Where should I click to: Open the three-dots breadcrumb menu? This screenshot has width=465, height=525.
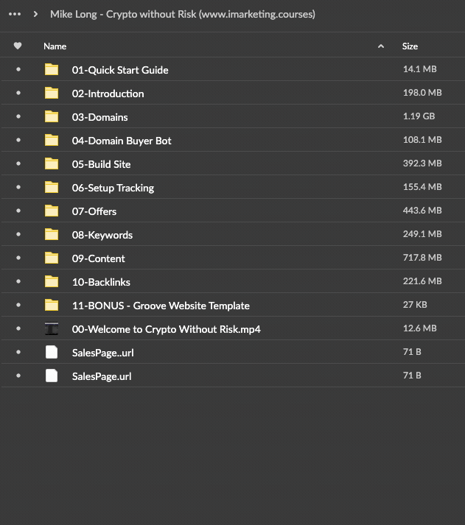coord(15,14)
